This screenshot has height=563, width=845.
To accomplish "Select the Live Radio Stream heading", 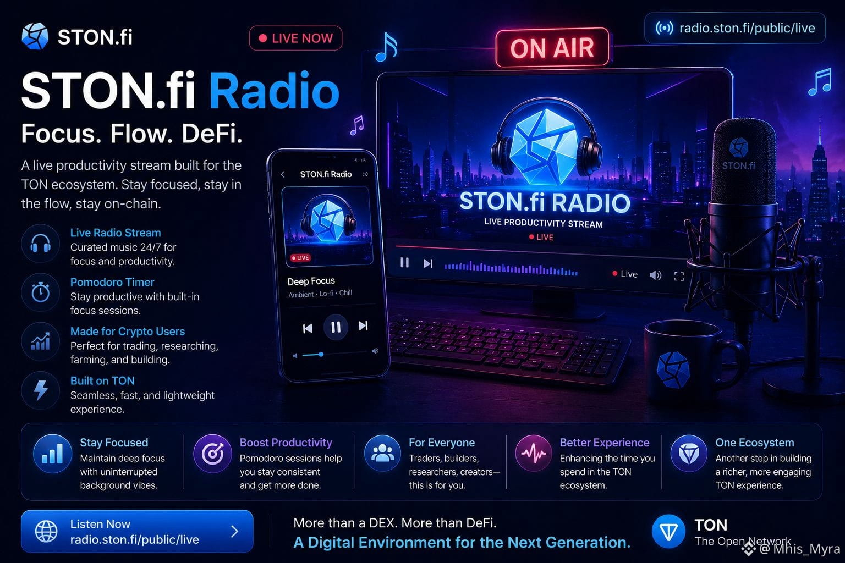I will tap(116, 233).
